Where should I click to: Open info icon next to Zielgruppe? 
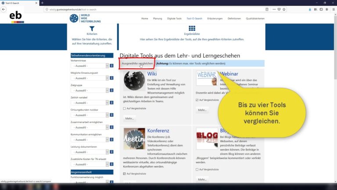(111, 91)
